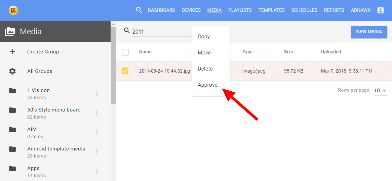Click the media search field containing 2011
This screenshot has width=392, height=181.
point(162,32)
